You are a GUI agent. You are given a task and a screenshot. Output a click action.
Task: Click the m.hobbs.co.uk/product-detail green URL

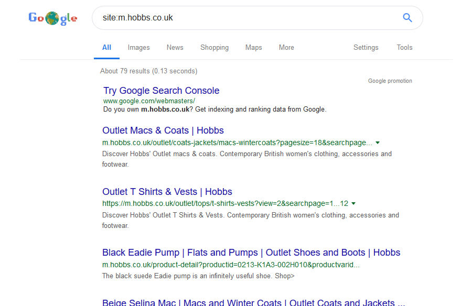click(231, 265)
